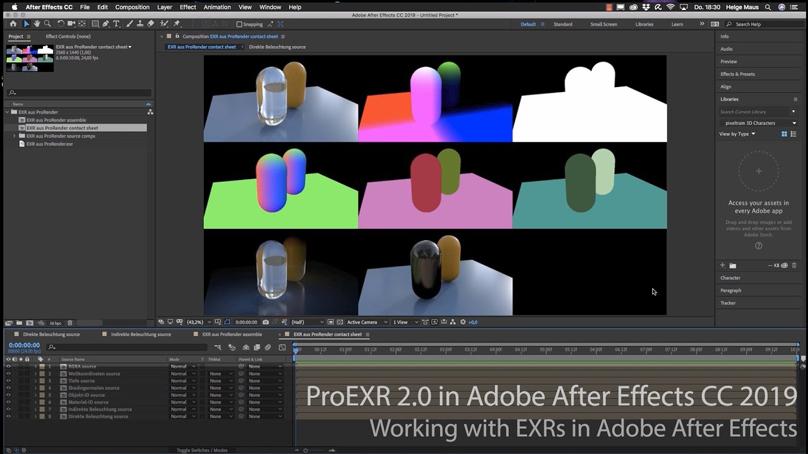The width and height of the screenshot is (808, 454).
Task: Select the Horizontal Type tool
Action: click(116, 24)
